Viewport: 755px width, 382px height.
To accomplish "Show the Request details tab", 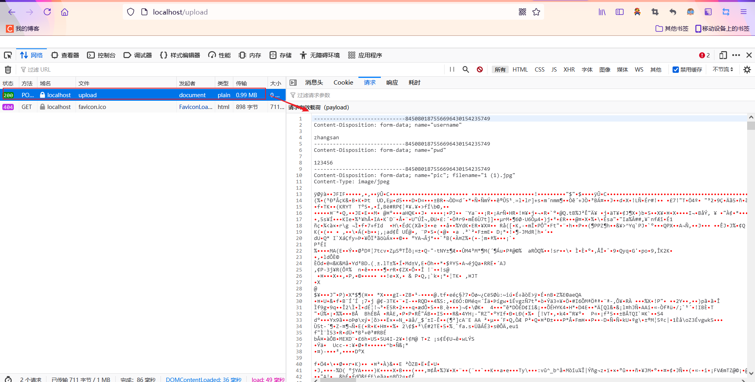I will point(370,83).
